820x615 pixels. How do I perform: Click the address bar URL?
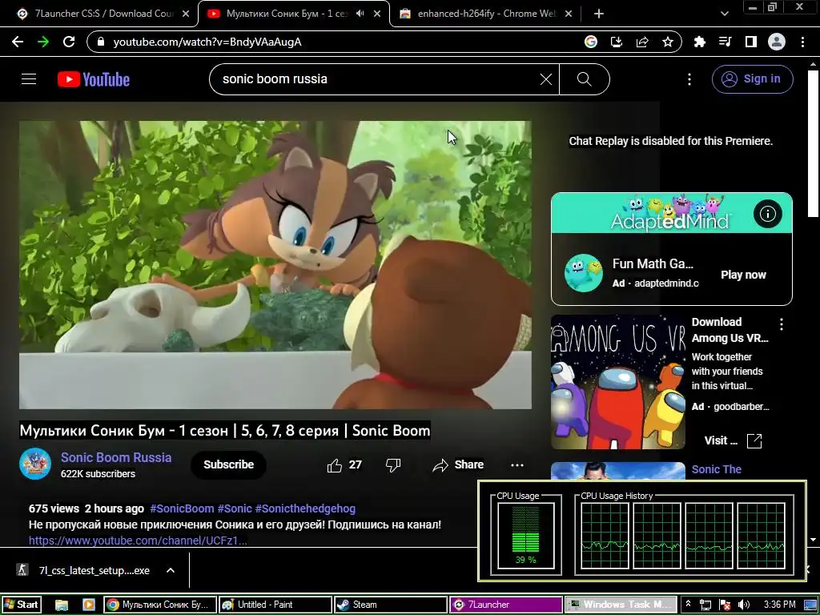tap(207, 42)
